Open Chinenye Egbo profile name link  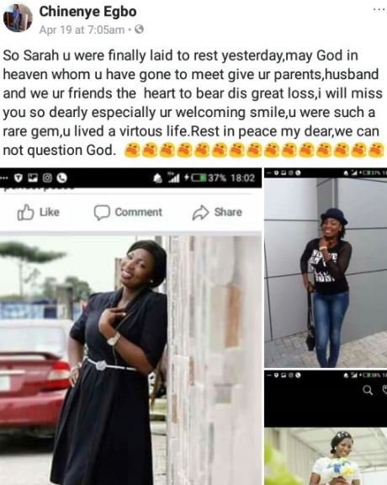pos(87,12)
